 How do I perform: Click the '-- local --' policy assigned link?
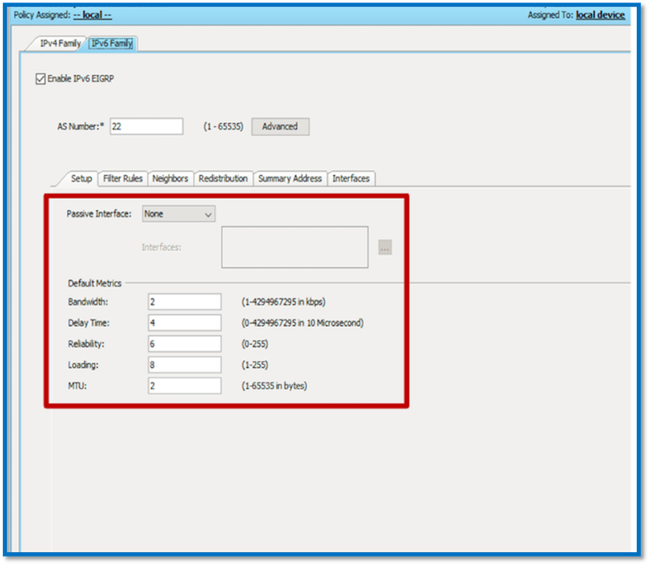click(x=93, y=15)
